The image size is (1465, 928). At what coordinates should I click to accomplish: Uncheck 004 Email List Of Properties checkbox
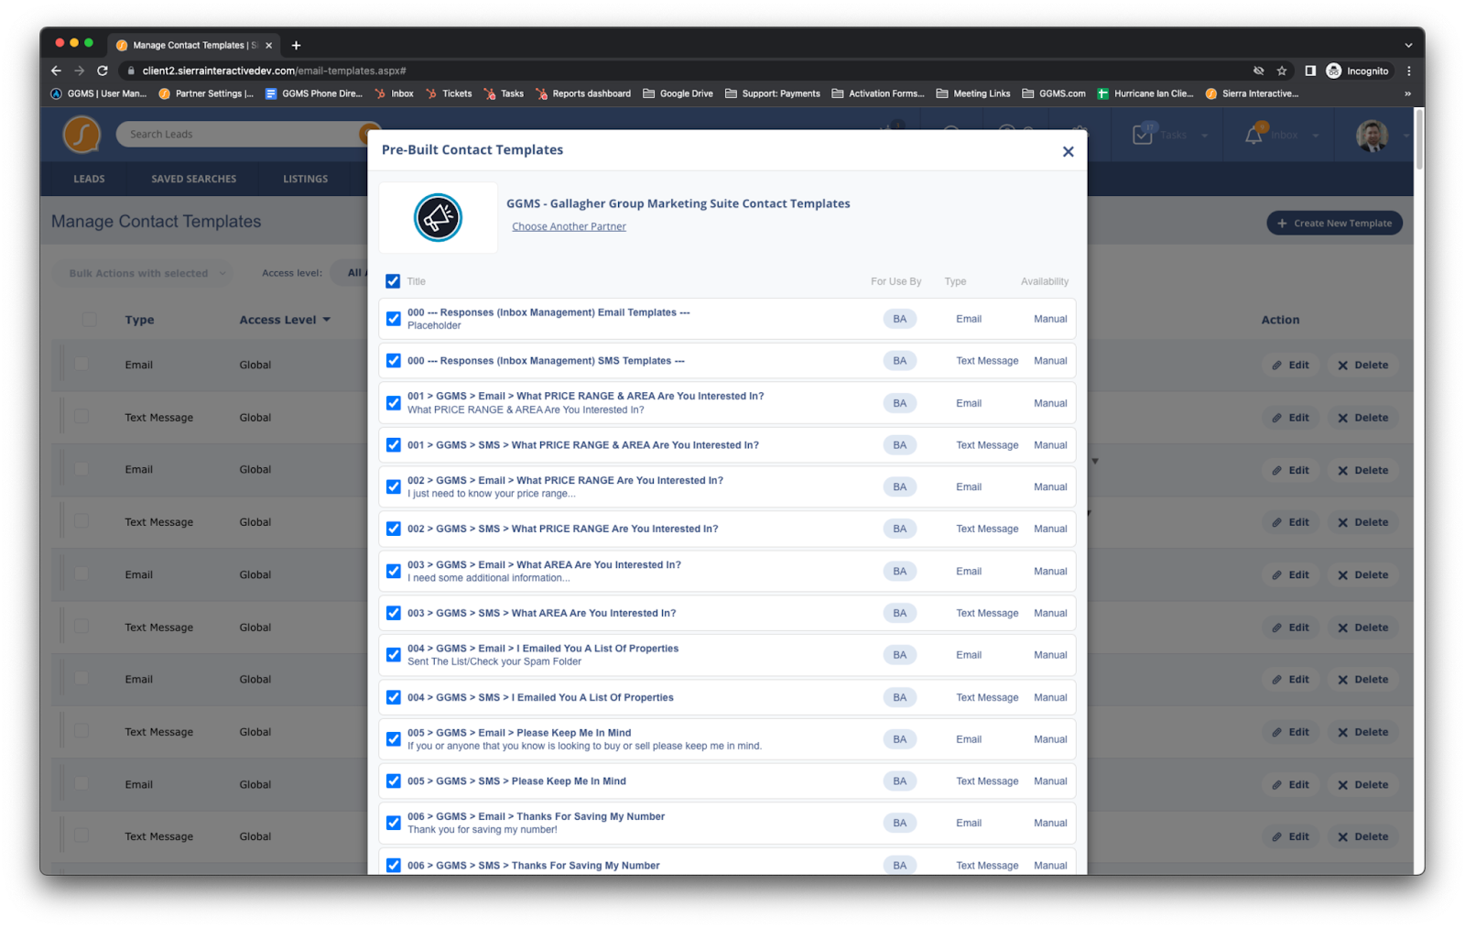click(x=394, y=655)
